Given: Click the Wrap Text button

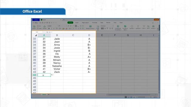Looking at the screenshot, I should (x=98, y=28).
